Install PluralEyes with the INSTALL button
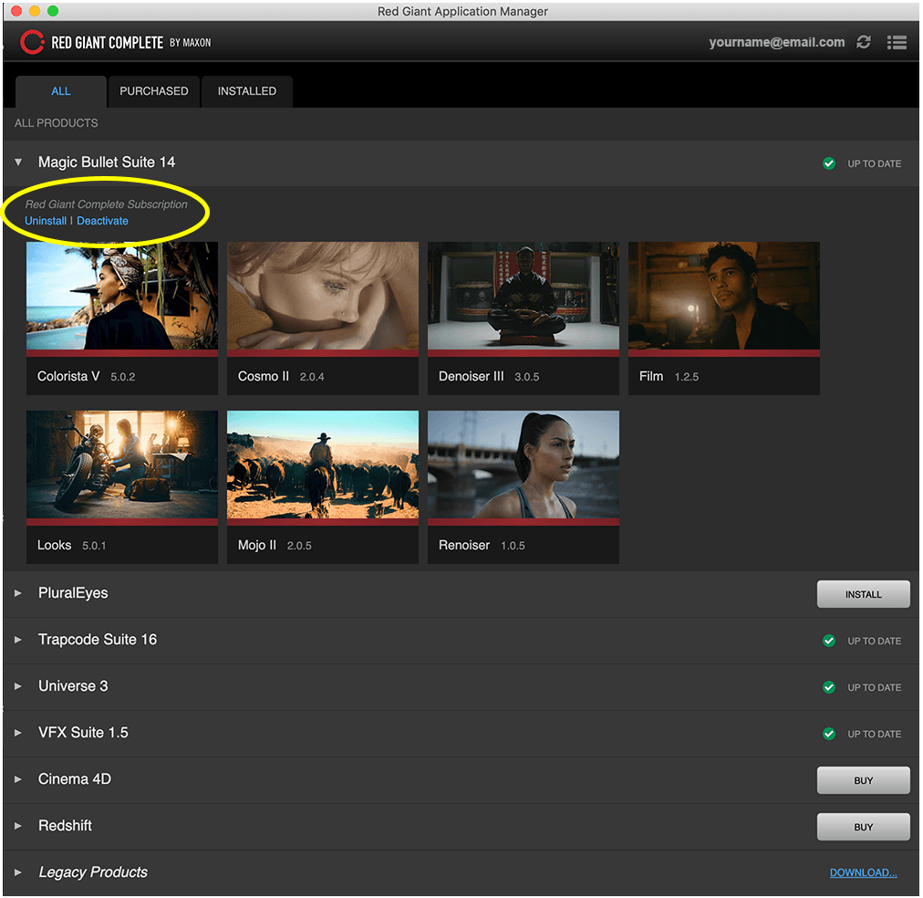923x898 pixels. (863, 594)
